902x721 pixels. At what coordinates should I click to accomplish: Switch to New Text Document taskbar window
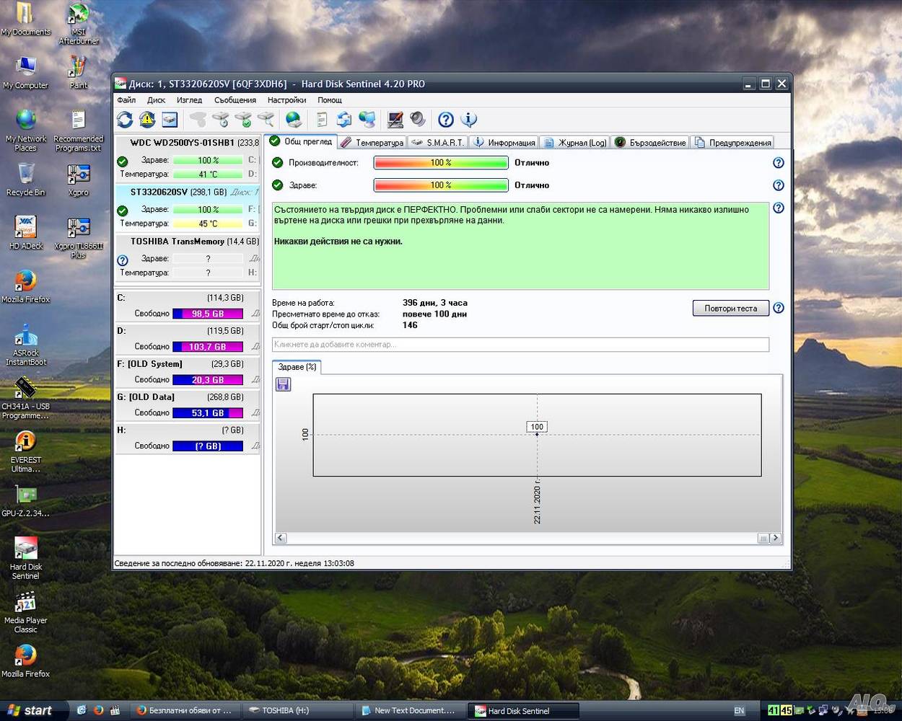click(410, 710)
